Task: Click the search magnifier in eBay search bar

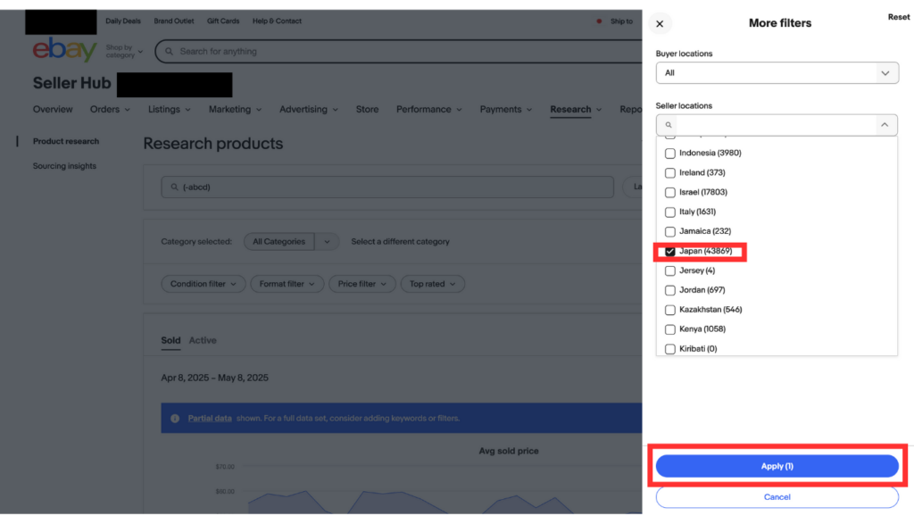Action: point(169,51)
